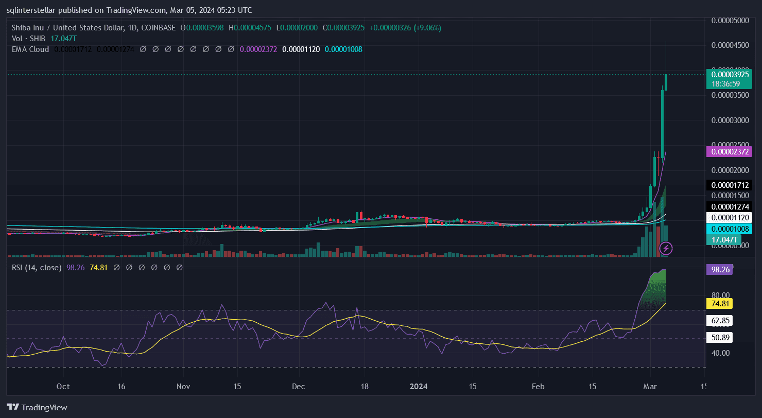Click the 2024 label on time axis
The width and height of the screenshot is (762, 418).
(x=419, y=386)
